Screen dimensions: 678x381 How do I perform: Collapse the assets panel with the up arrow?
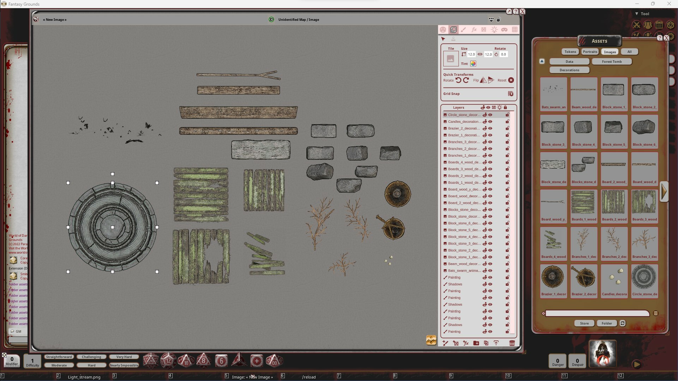click(x=542, y=61)
